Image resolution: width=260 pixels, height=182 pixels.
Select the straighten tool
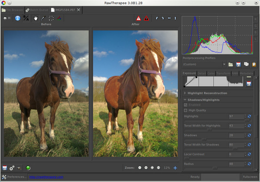point(59,18)
